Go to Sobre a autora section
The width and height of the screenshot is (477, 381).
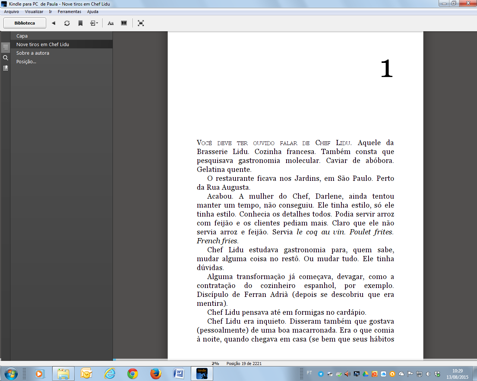pos(33,53)
